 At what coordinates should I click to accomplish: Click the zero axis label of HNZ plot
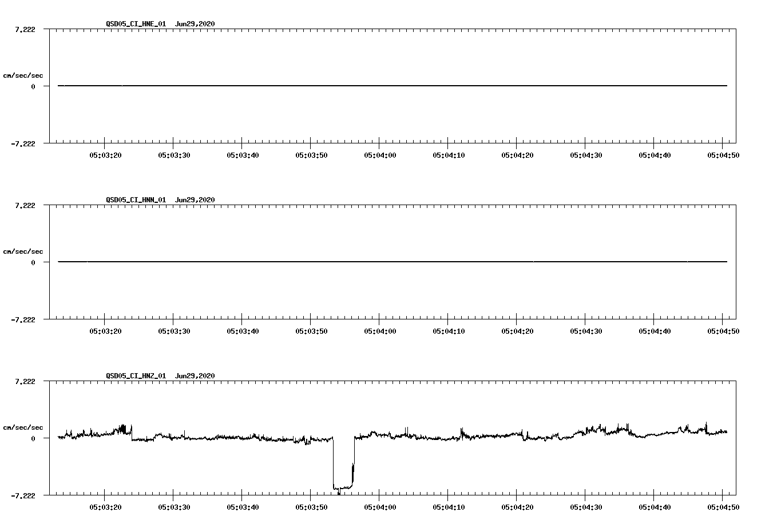click(x=33, y=438)
